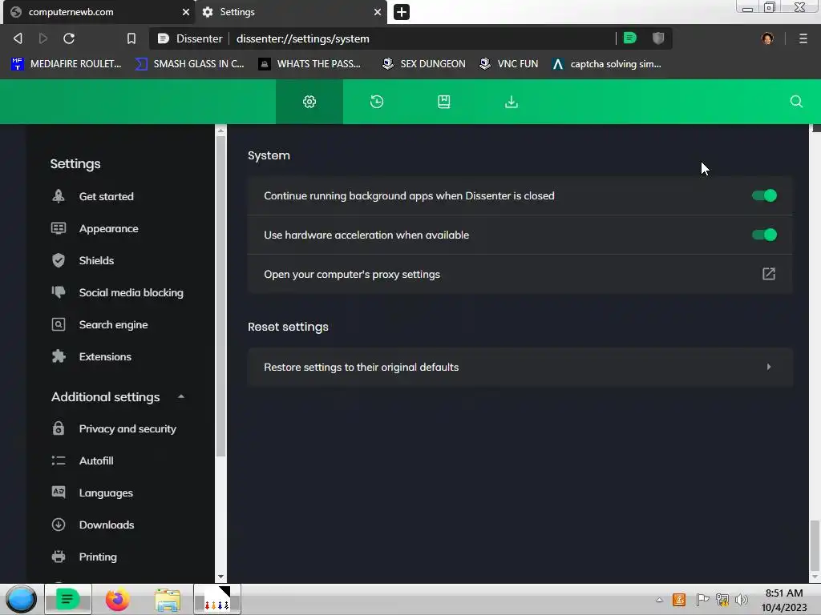Open Downloads settings in sidebar
The image size is (821, 615).
click(x=107, y=525)
